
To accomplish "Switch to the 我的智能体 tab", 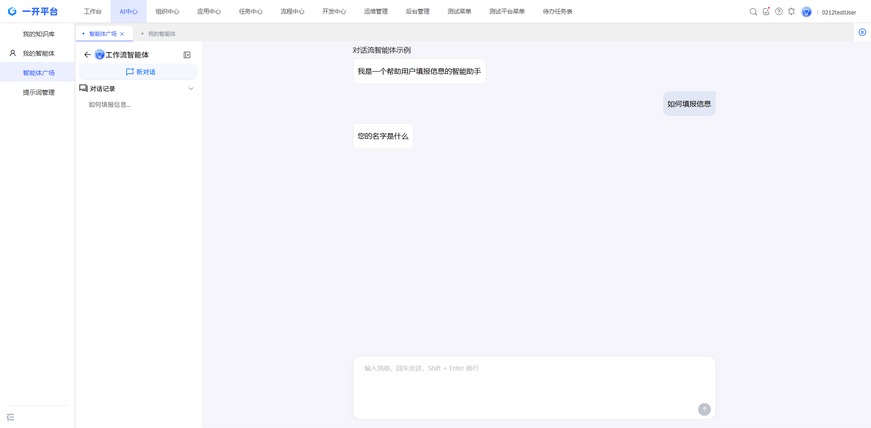I will click(161, 34).
